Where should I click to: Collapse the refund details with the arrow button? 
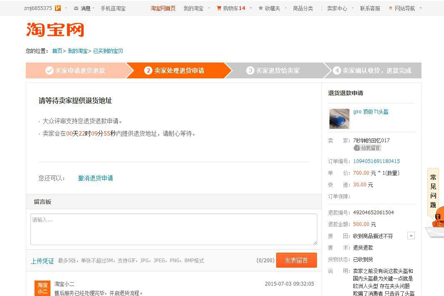[x=411, y=235]
